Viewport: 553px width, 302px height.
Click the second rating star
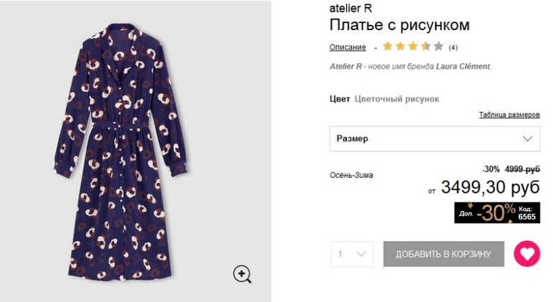pos(401,47)
